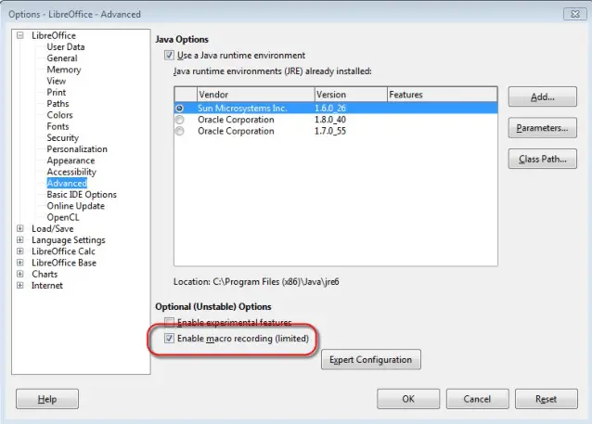Go to Paths settings
The width and height of the screenshot is (592, 424).
58,104
